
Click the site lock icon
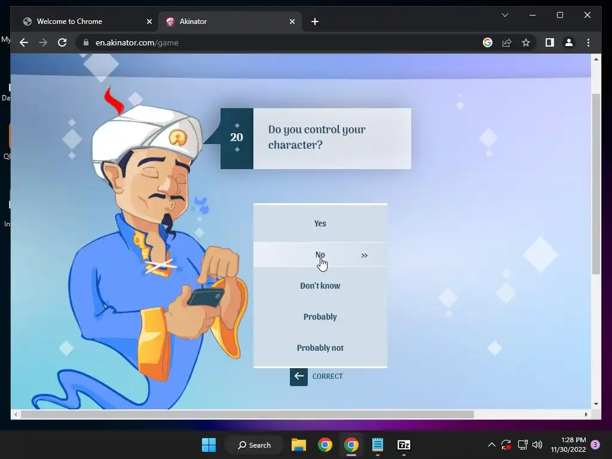[x=86, y=42]
